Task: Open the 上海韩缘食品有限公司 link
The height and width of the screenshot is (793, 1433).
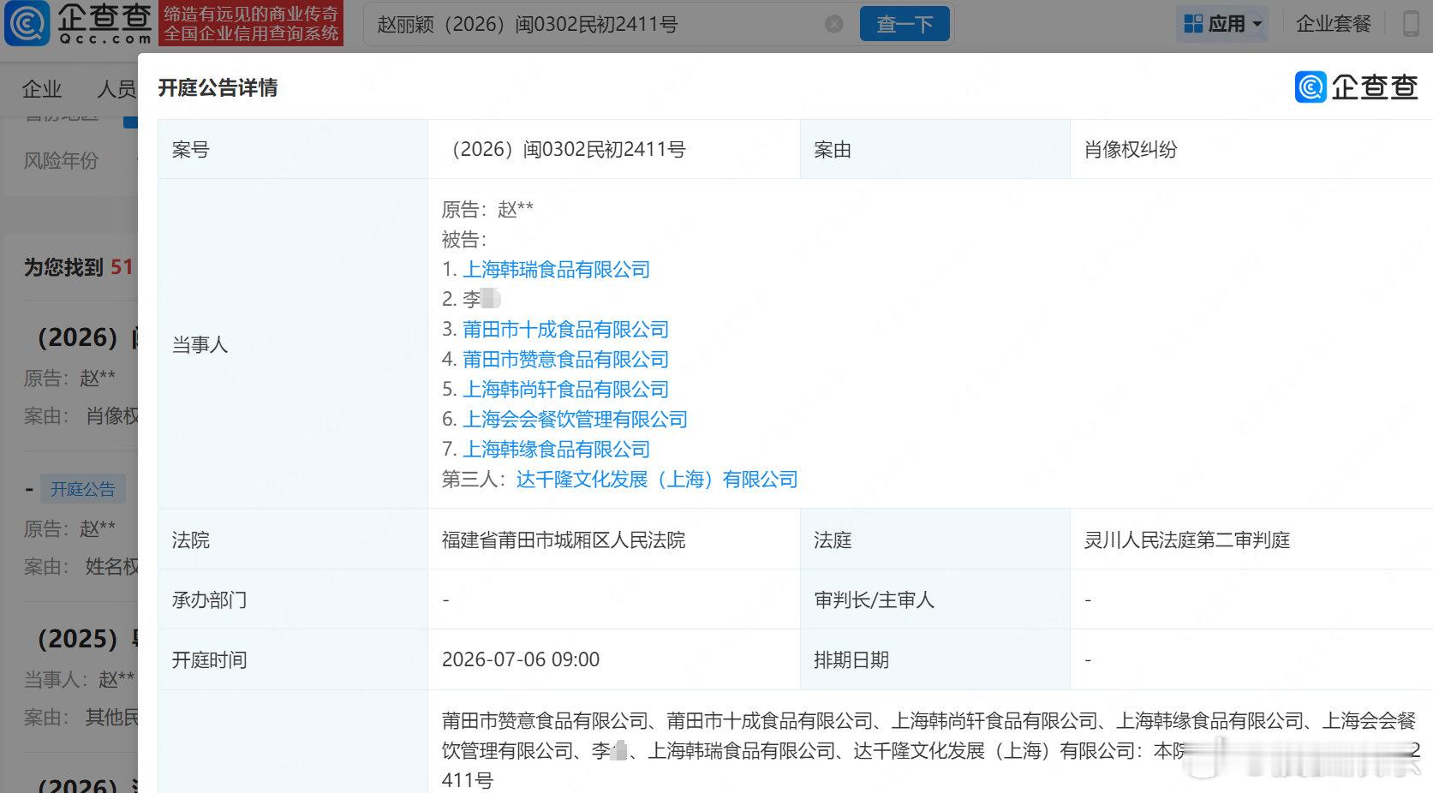Action: pyautogui.click(x=557, y=450)
